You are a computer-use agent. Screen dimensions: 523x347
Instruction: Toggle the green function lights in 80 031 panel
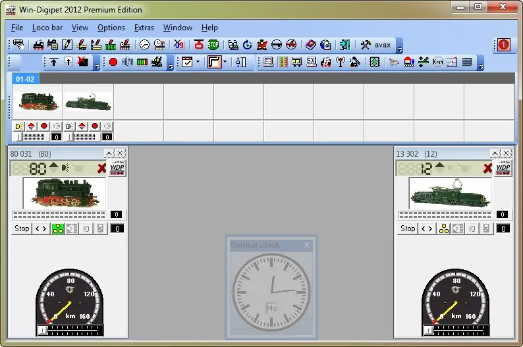pos(58,228)
